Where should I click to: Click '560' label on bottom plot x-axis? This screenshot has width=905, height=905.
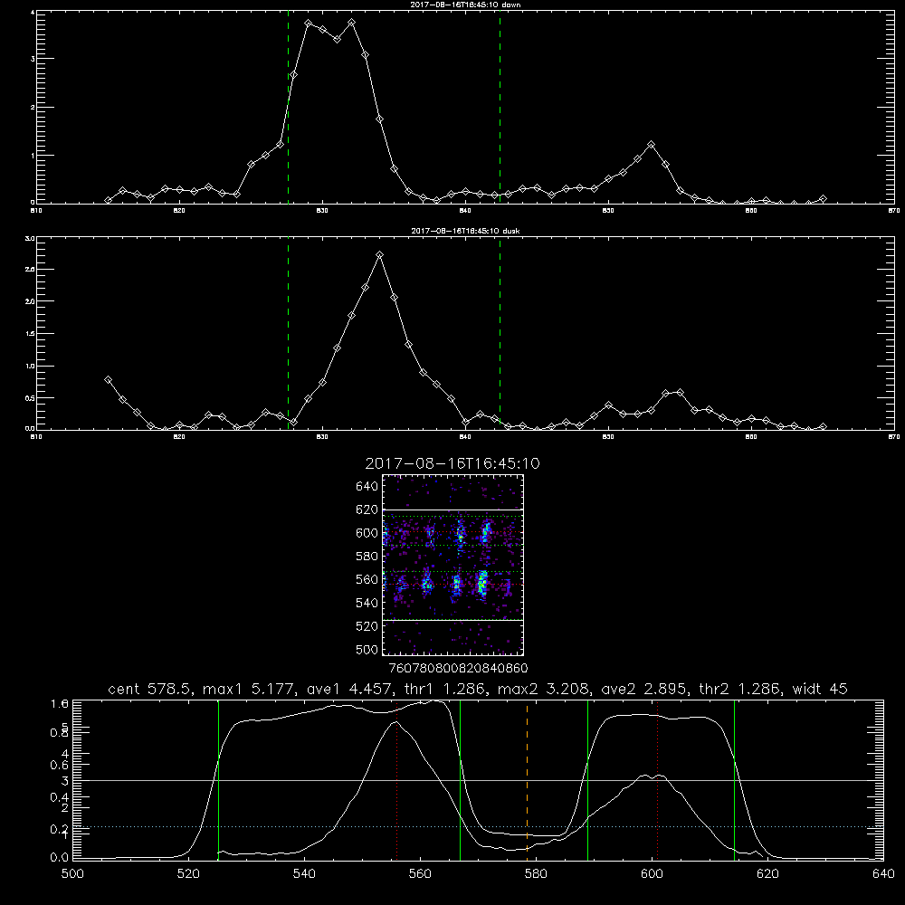coord(420,874)
